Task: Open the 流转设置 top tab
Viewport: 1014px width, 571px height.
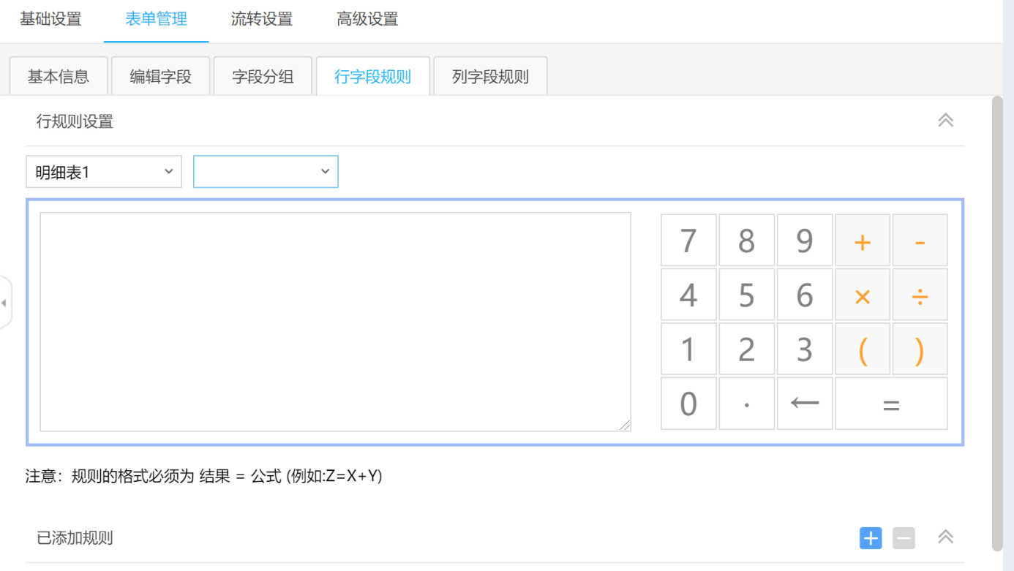Action: [x=262, y=20]
